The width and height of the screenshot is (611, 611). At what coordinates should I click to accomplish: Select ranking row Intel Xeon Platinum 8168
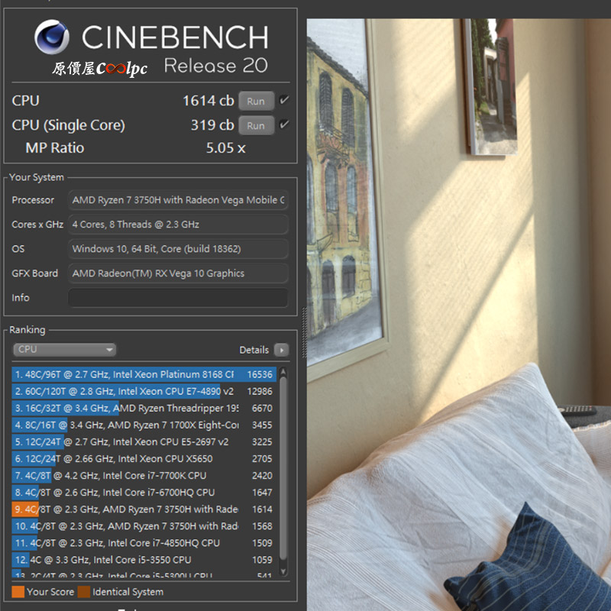pyautogui.click(x=144, y=374)
